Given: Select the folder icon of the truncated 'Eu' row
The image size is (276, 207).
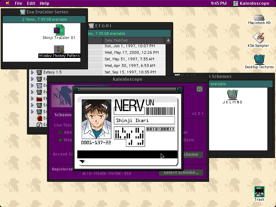Looking at the screenshot, I should 39,79.
